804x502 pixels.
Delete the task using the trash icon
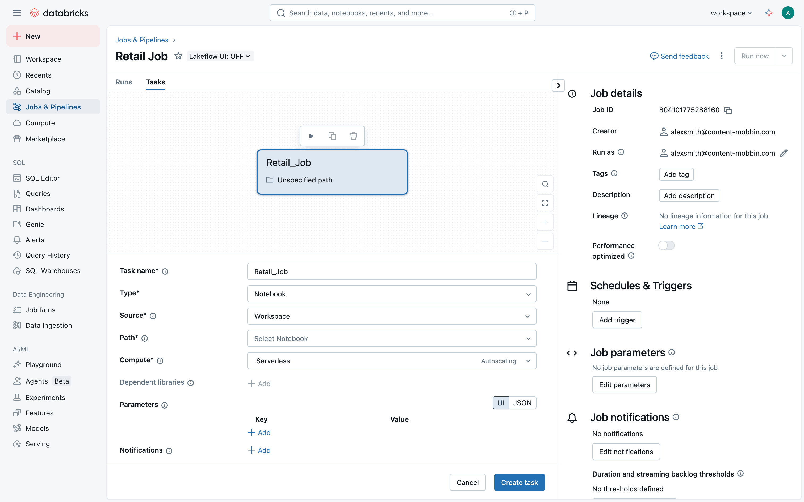[354, 136]
